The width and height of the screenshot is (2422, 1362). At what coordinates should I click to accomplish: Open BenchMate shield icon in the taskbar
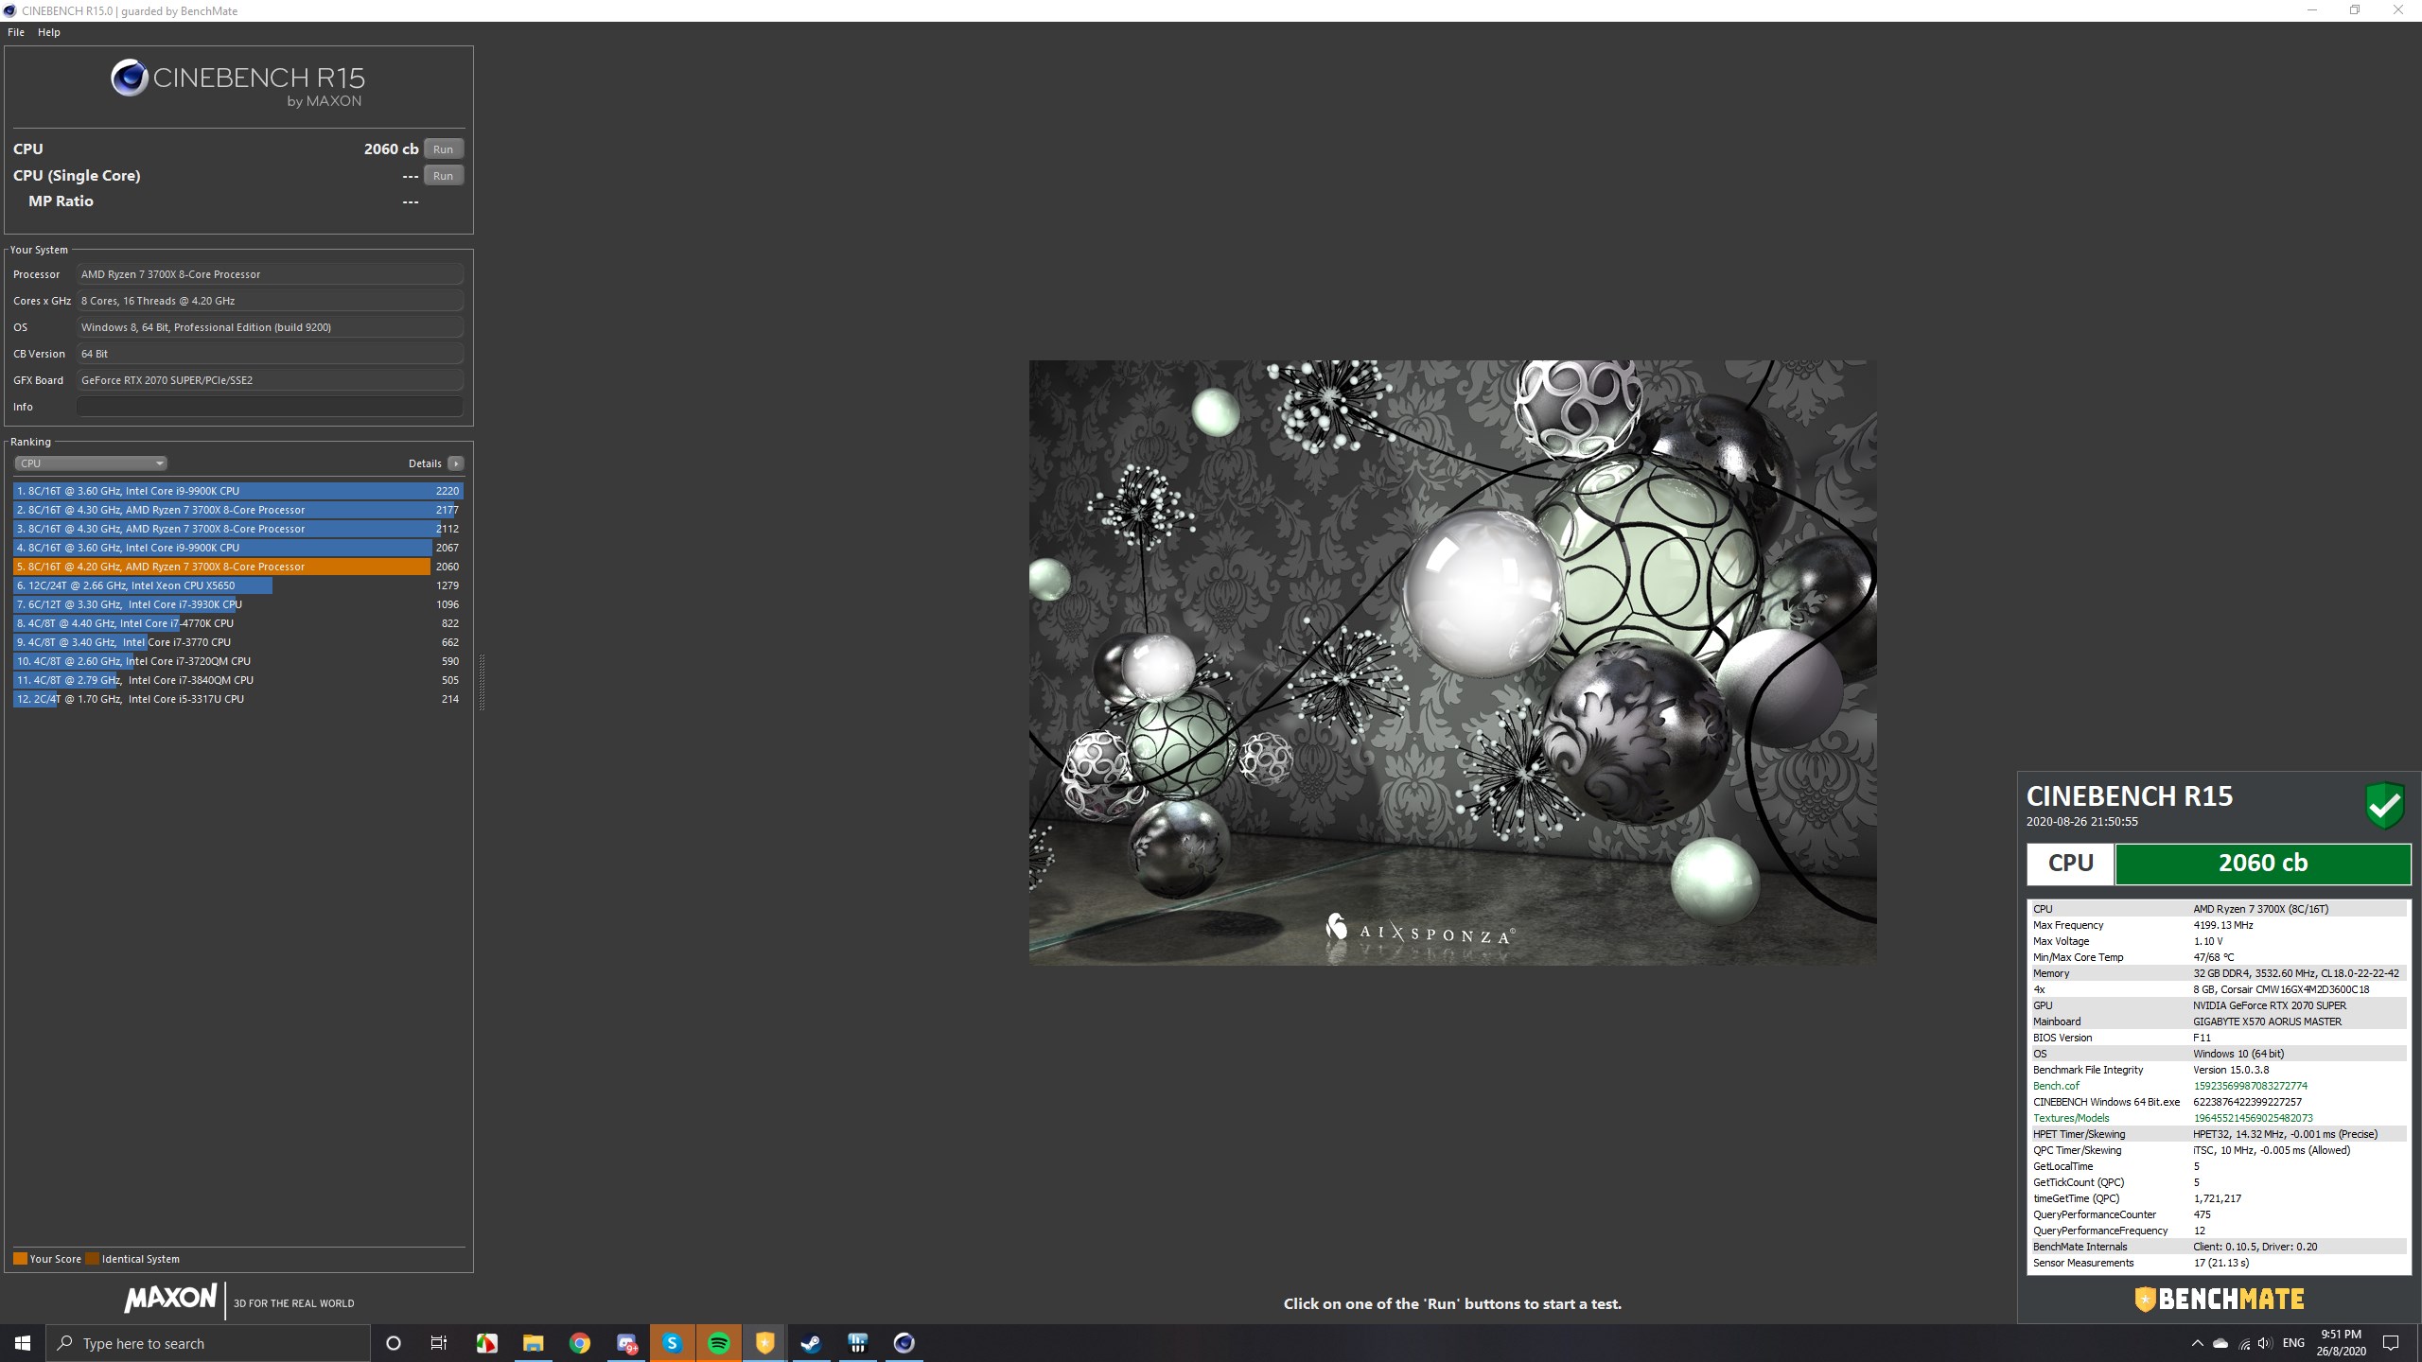point(764,1343)
